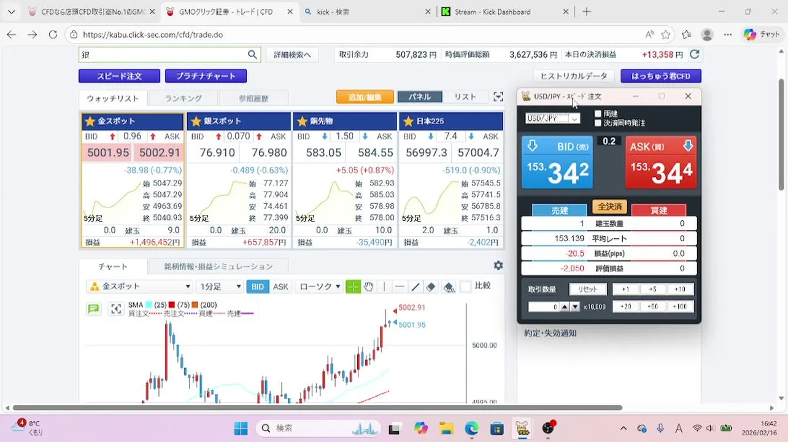
Task: Reload the page with browser refresh icon
Action: pos(53,34)
